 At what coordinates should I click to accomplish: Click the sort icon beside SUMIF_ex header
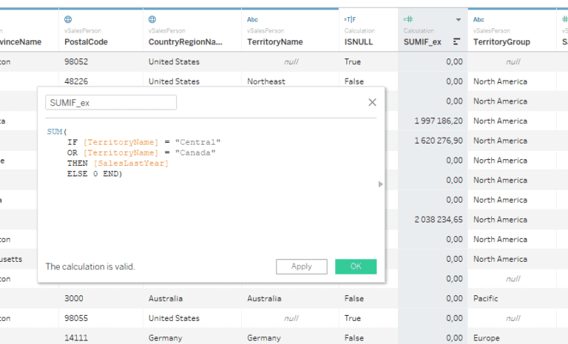click(456, 42)
